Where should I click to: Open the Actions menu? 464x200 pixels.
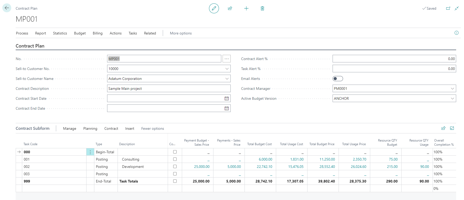tap(115, 33)
